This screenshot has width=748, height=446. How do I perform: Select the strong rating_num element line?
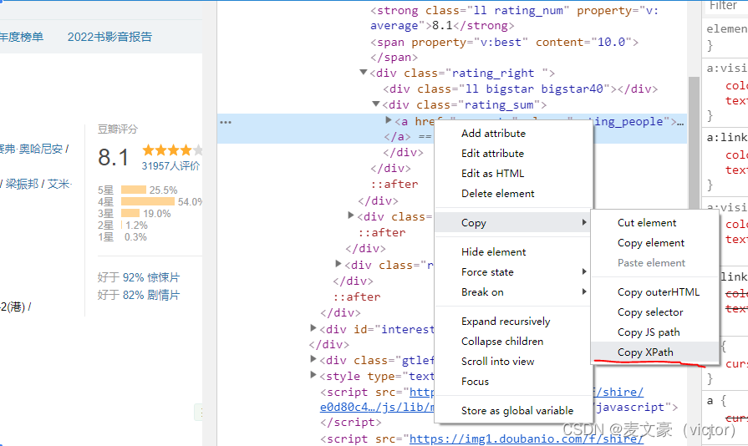tap(514, 18)
